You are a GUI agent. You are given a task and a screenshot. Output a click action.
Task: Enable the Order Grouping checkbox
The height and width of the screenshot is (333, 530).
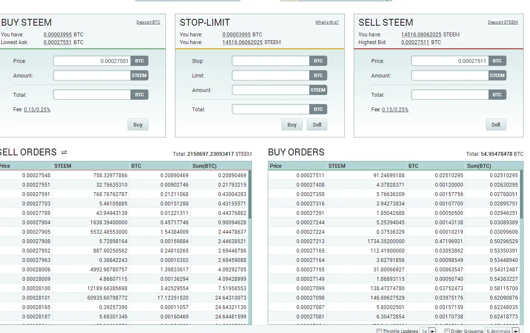447,331
